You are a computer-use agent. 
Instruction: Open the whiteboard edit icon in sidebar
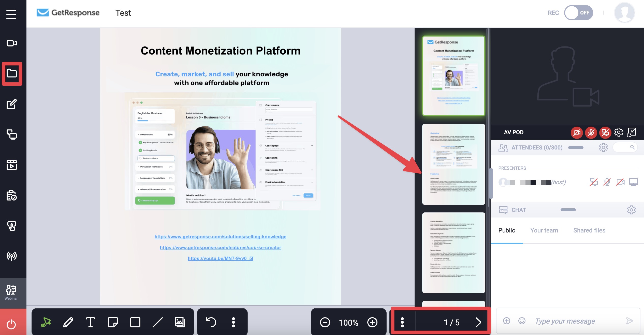pos(12,104)
